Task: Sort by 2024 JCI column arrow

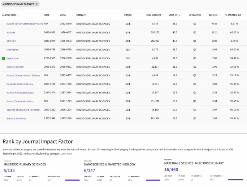Action: click(219, 15)
